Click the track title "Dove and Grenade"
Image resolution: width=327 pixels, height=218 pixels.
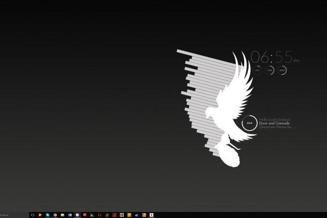pyautogui.click(x=274, y=123)
